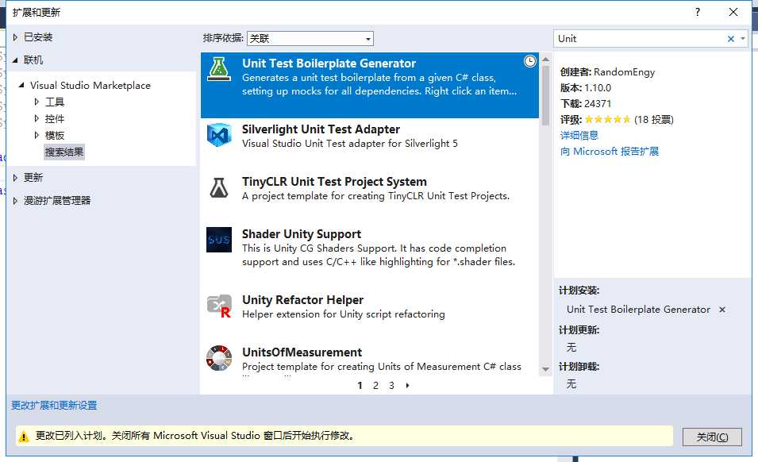Image resolution: width=758 pixels, height=462 pixels.
Task: Select Unity Refactor Helper title
Action: (302, 299)
